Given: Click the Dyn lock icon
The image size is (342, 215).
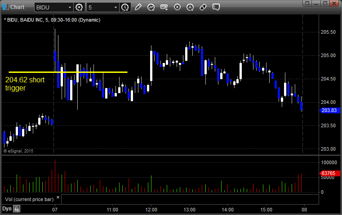Looking at the screenshot, I should [x=17, y=209].
